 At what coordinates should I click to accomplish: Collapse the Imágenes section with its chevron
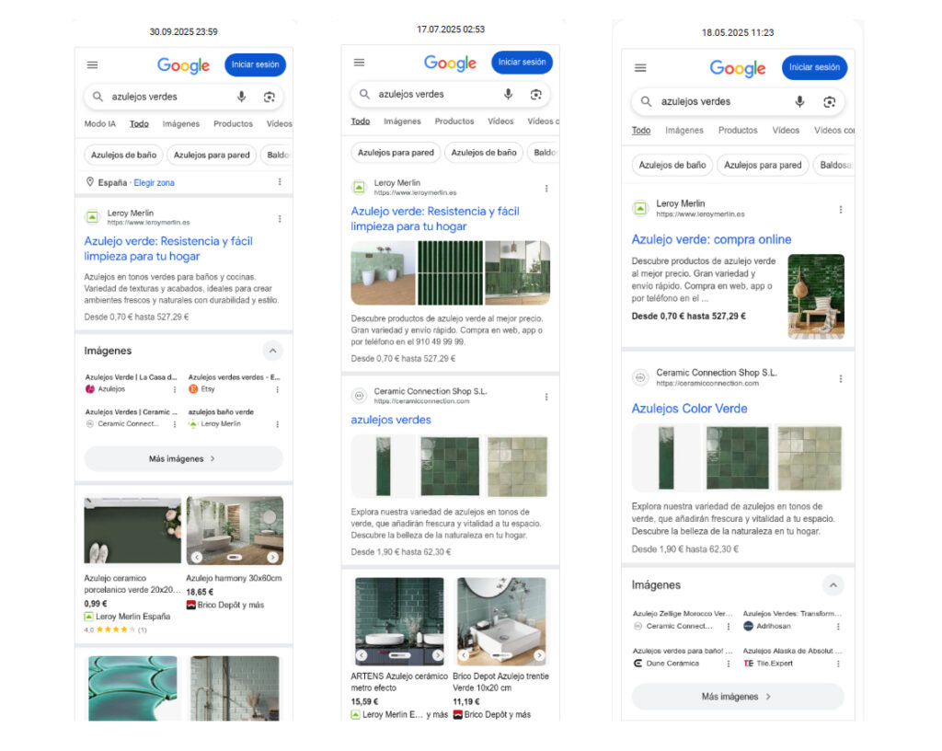click(x=272, y=351)
